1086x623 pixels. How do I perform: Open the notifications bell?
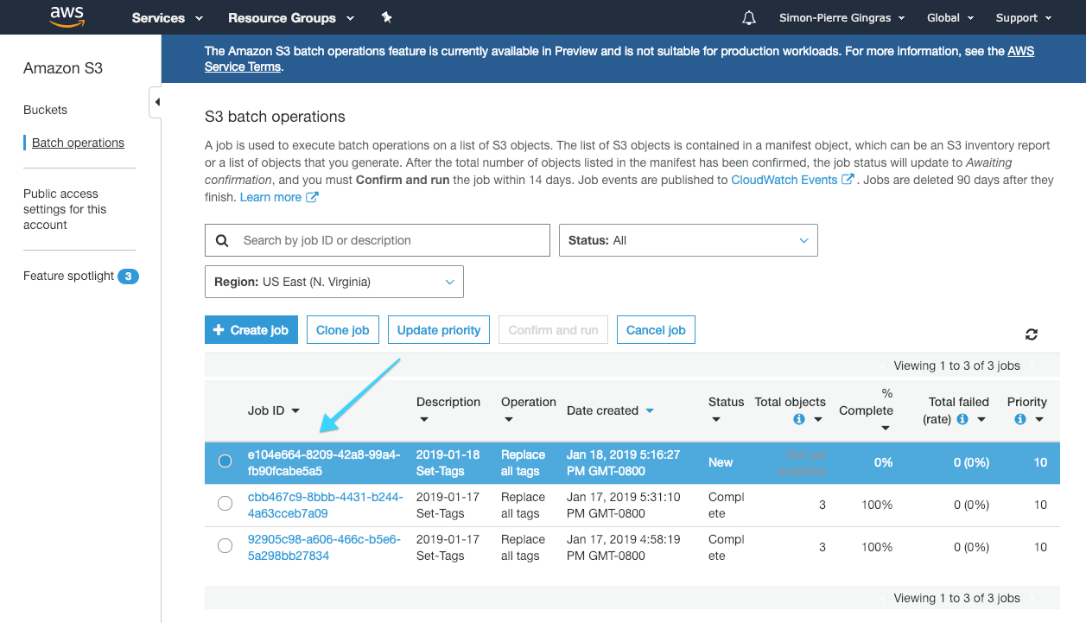(x=748, y=16)
